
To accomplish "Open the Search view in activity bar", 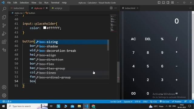I will tap(4, 9).
